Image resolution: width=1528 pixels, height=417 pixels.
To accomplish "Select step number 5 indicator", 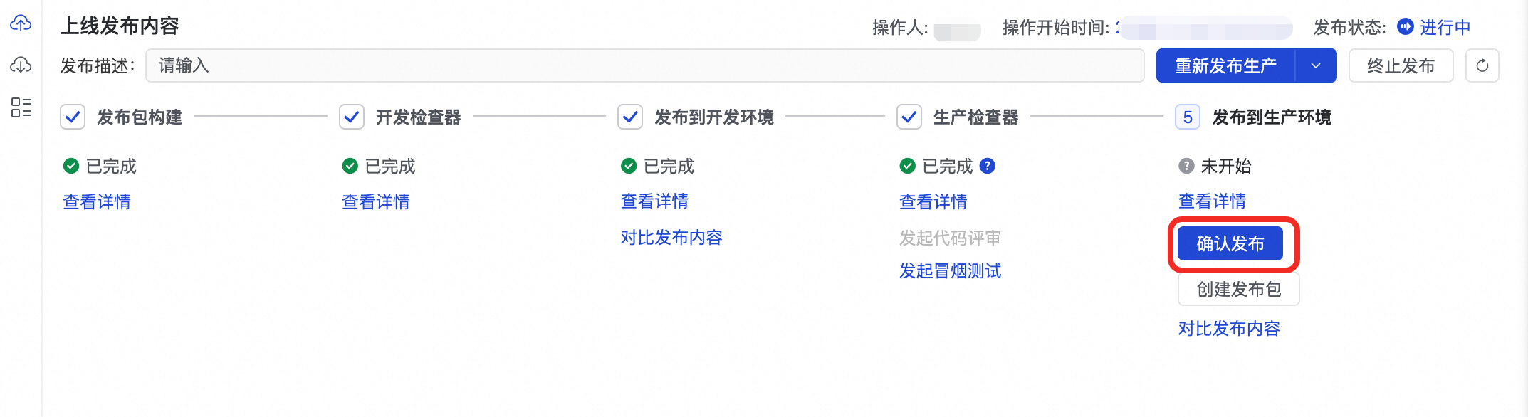I will pyautogui.click(x=1188, y=117).
